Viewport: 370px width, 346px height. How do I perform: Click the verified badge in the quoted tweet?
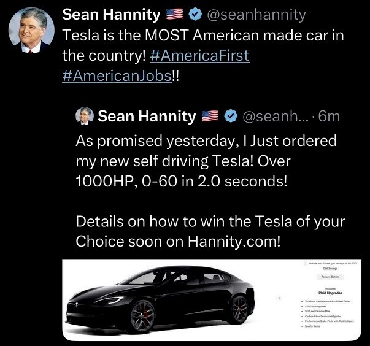point(231,116)
